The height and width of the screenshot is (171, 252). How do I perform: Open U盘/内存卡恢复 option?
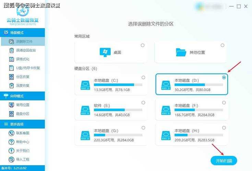click(x=22, y=68)
